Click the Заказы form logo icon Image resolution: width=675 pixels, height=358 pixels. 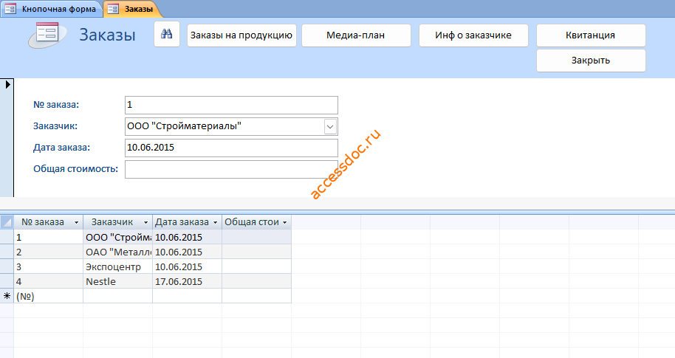click(47, 35)
